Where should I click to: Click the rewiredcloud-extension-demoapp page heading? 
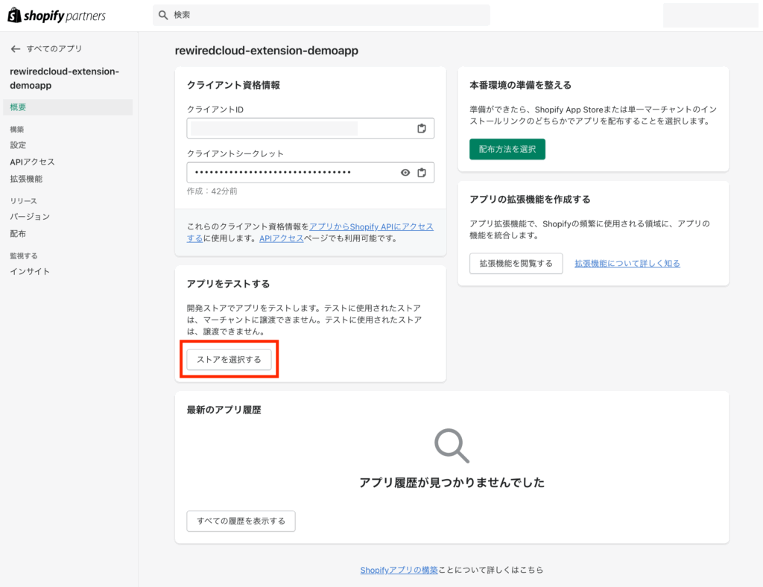click(267, 51)
